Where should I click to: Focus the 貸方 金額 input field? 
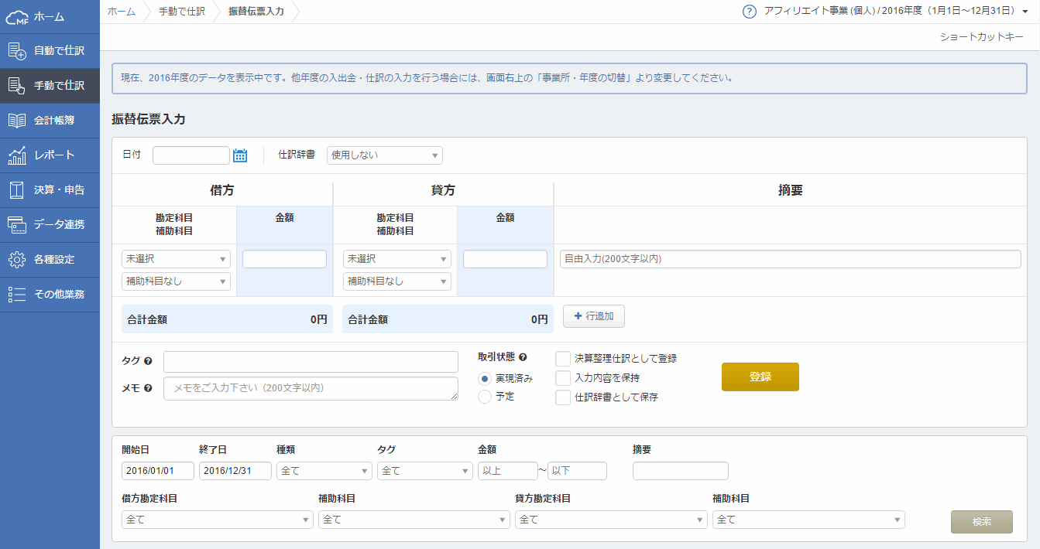pos(506,259)
